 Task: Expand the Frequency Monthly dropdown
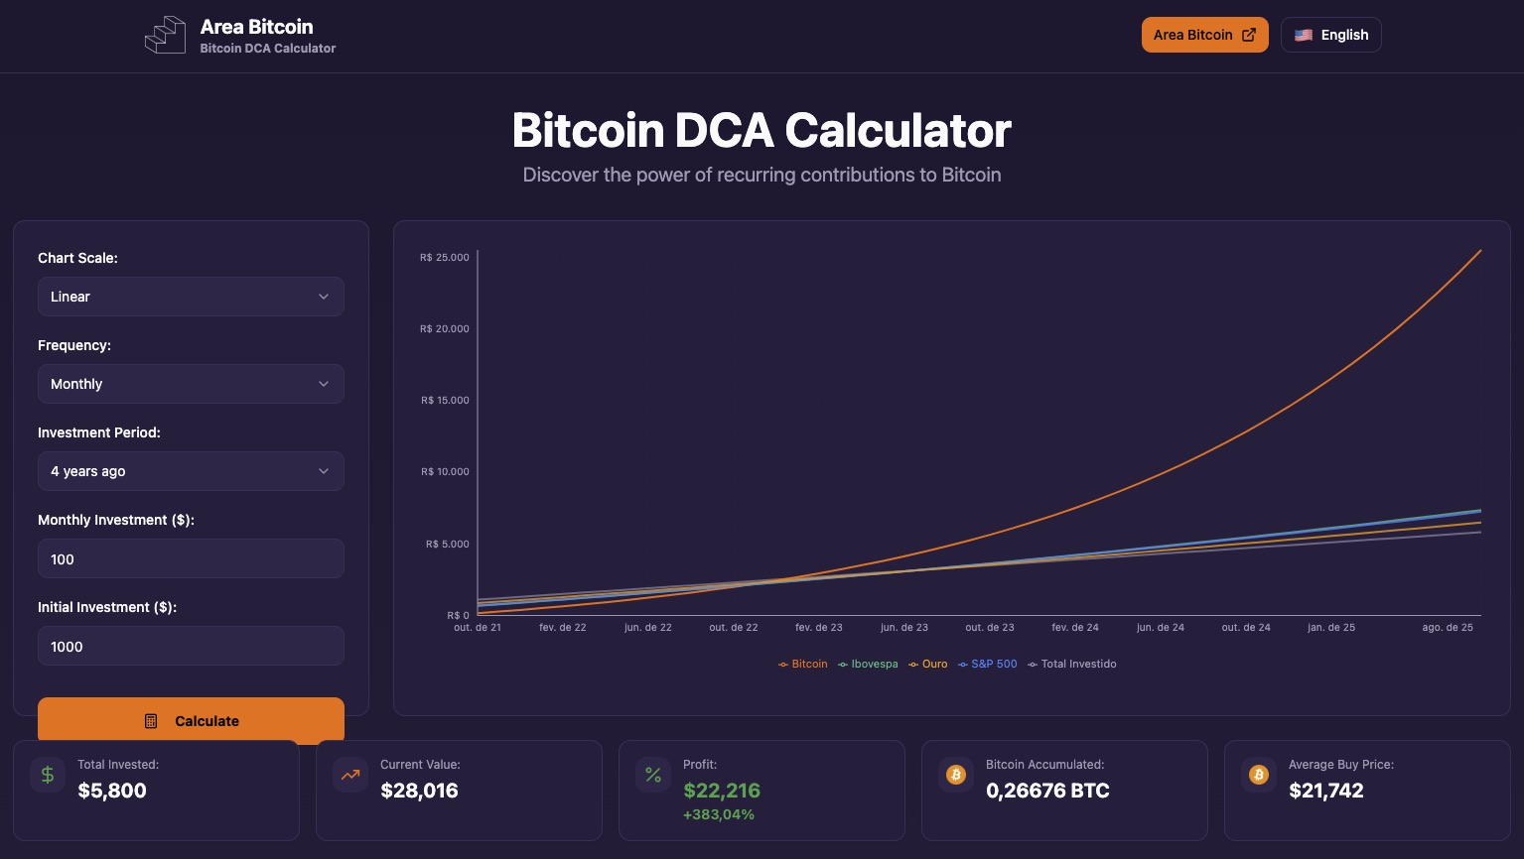click(191, 384)
